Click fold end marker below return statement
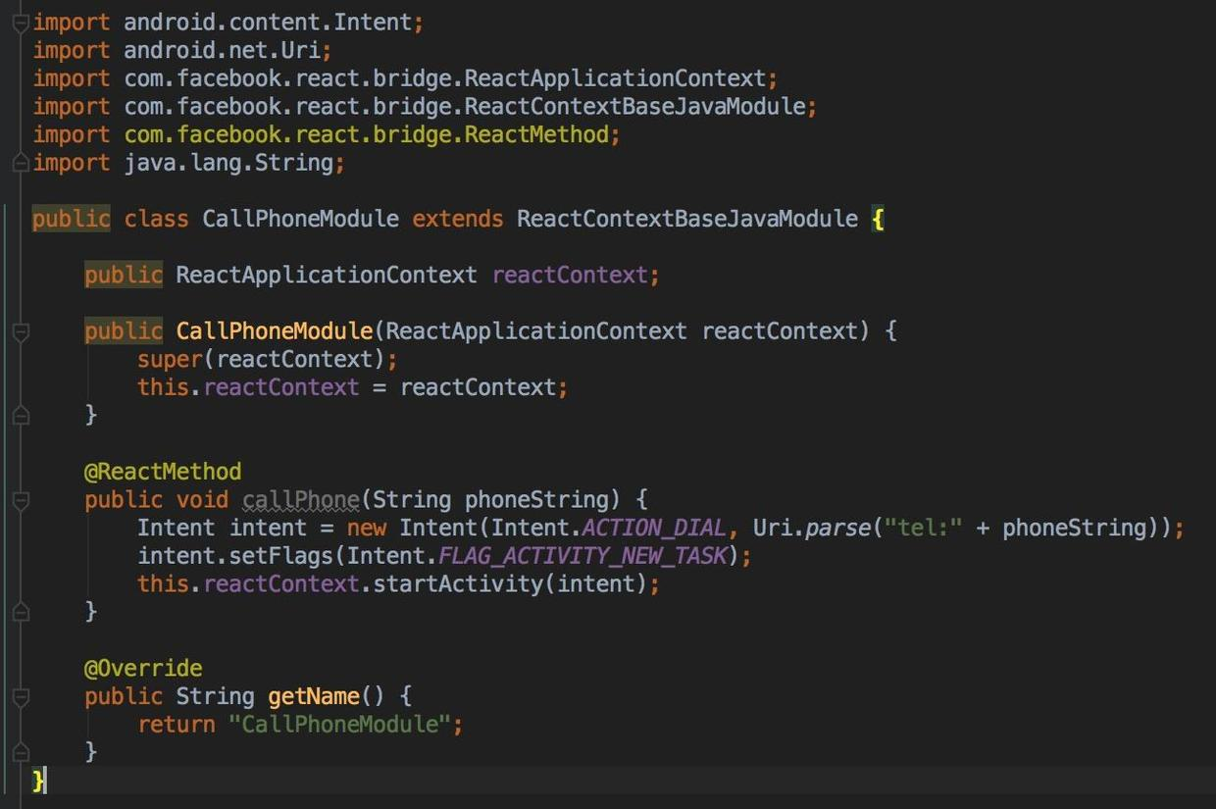1216x809 pixels. 21,753
